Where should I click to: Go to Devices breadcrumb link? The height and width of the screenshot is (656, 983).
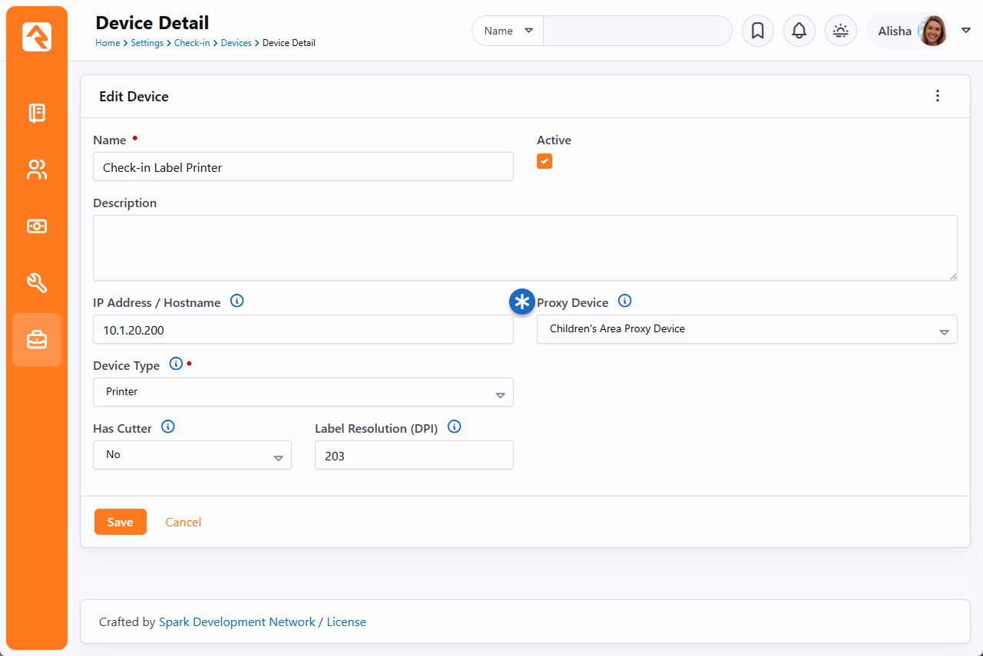[x=236, y=43]
